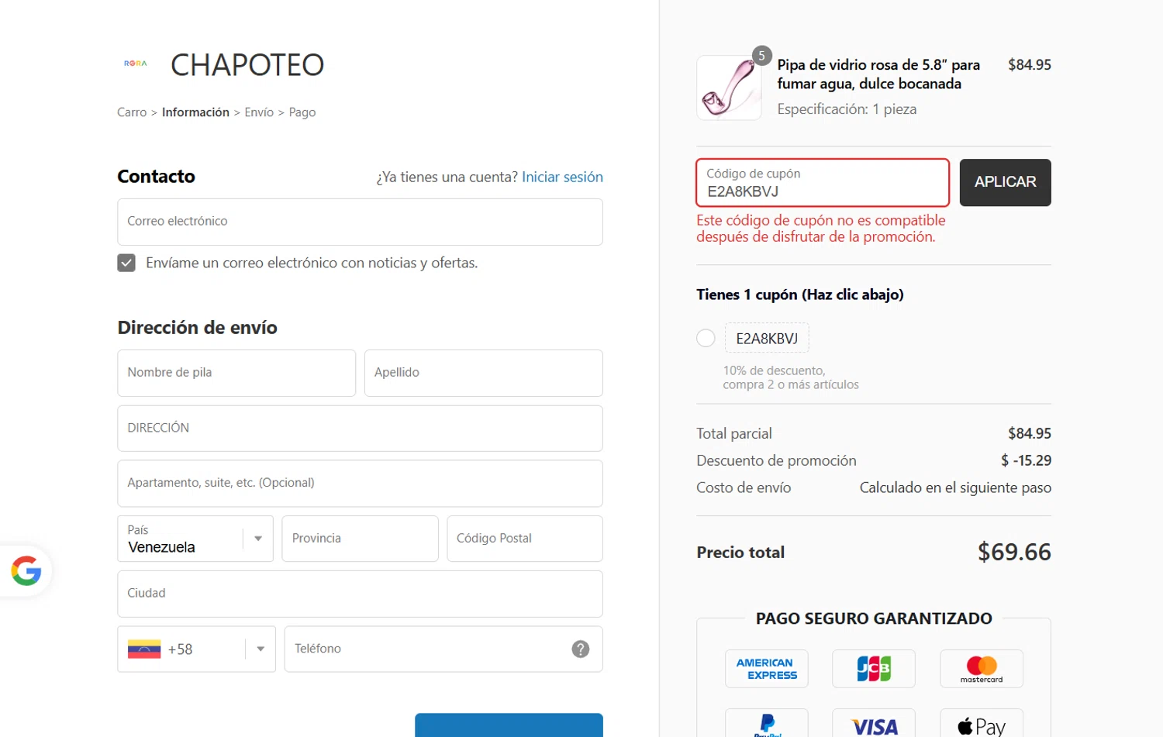Click the Enviáme un correo electrónico label text
Screen dimensions: 1163x737
(x=312, y=263)
